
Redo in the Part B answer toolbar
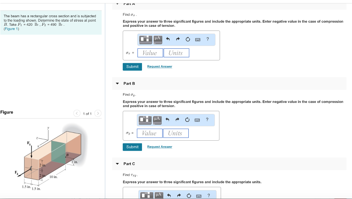coord(177,119)
